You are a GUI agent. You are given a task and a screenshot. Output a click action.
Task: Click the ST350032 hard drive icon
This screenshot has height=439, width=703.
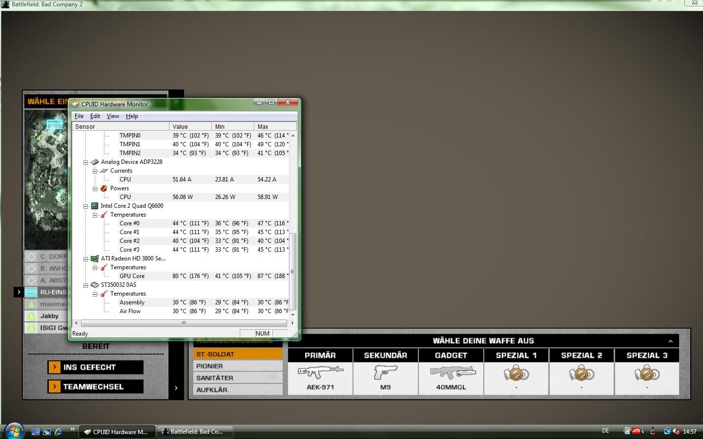click(x=95, y=285)
